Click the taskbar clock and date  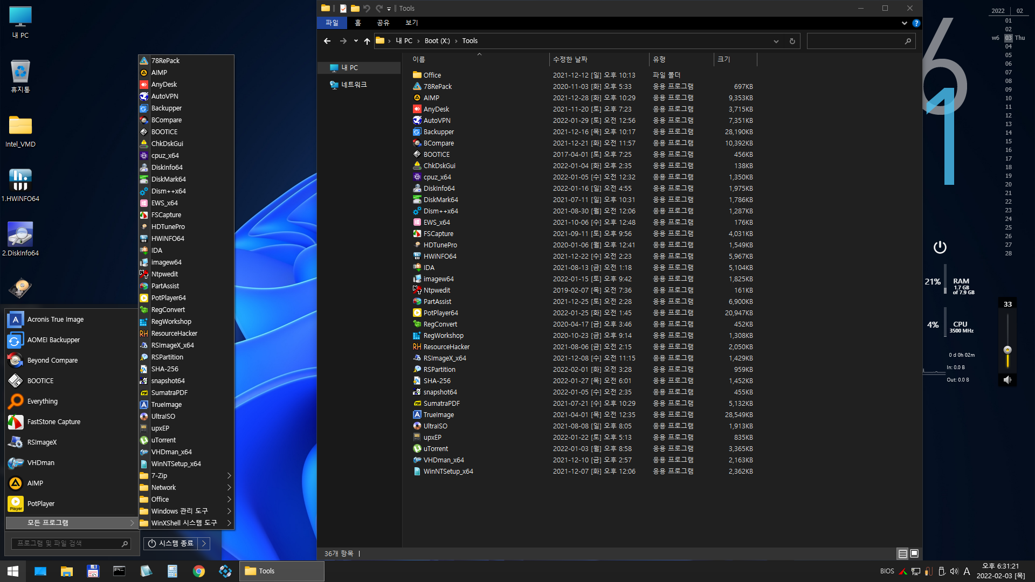(1000, 571)
